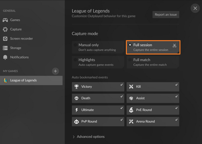Viewport: 202px width, 144px height.
Task: Toggle the Kill event checkbox
Action: pyautogui.click(x=153, y=87)
